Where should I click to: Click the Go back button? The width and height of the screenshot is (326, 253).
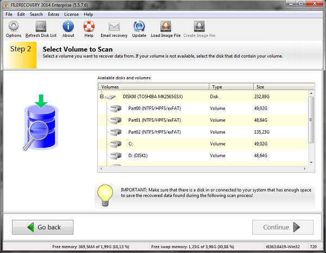pos(42,227)
